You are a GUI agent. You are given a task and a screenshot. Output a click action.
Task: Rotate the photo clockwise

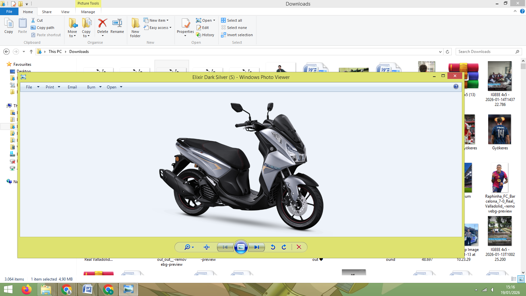(284, 247)
